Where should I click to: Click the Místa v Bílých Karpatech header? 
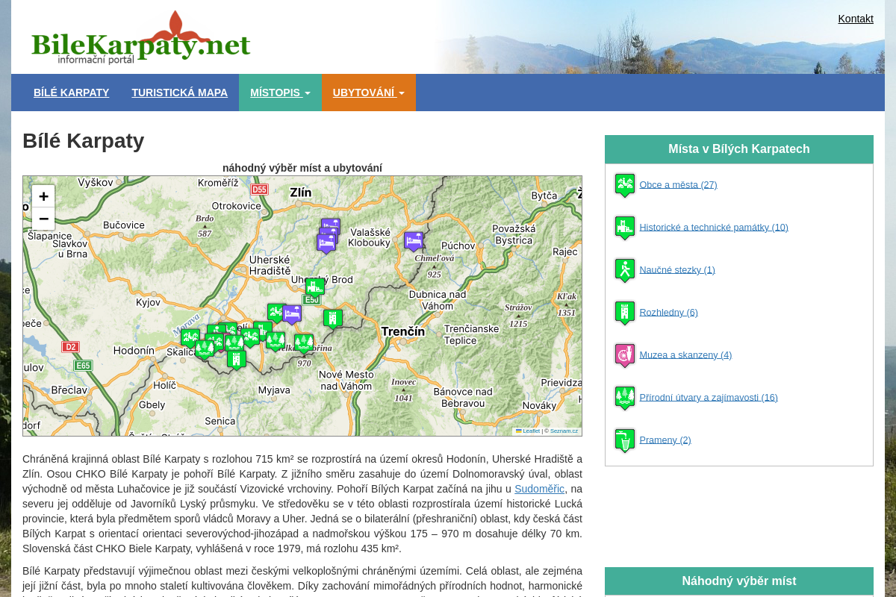pos(739,149)
